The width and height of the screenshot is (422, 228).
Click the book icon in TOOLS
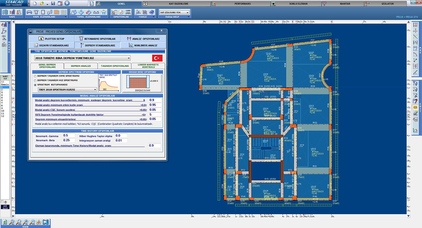[x=152, y=12]
